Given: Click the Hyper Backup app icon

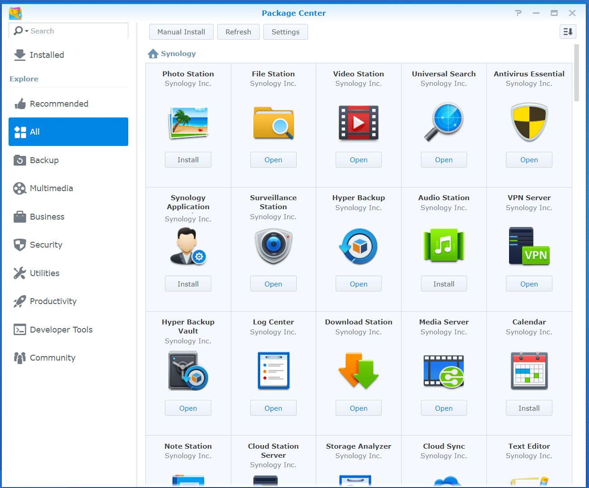Looking at the screenshot, I should (x=358, y=246).
